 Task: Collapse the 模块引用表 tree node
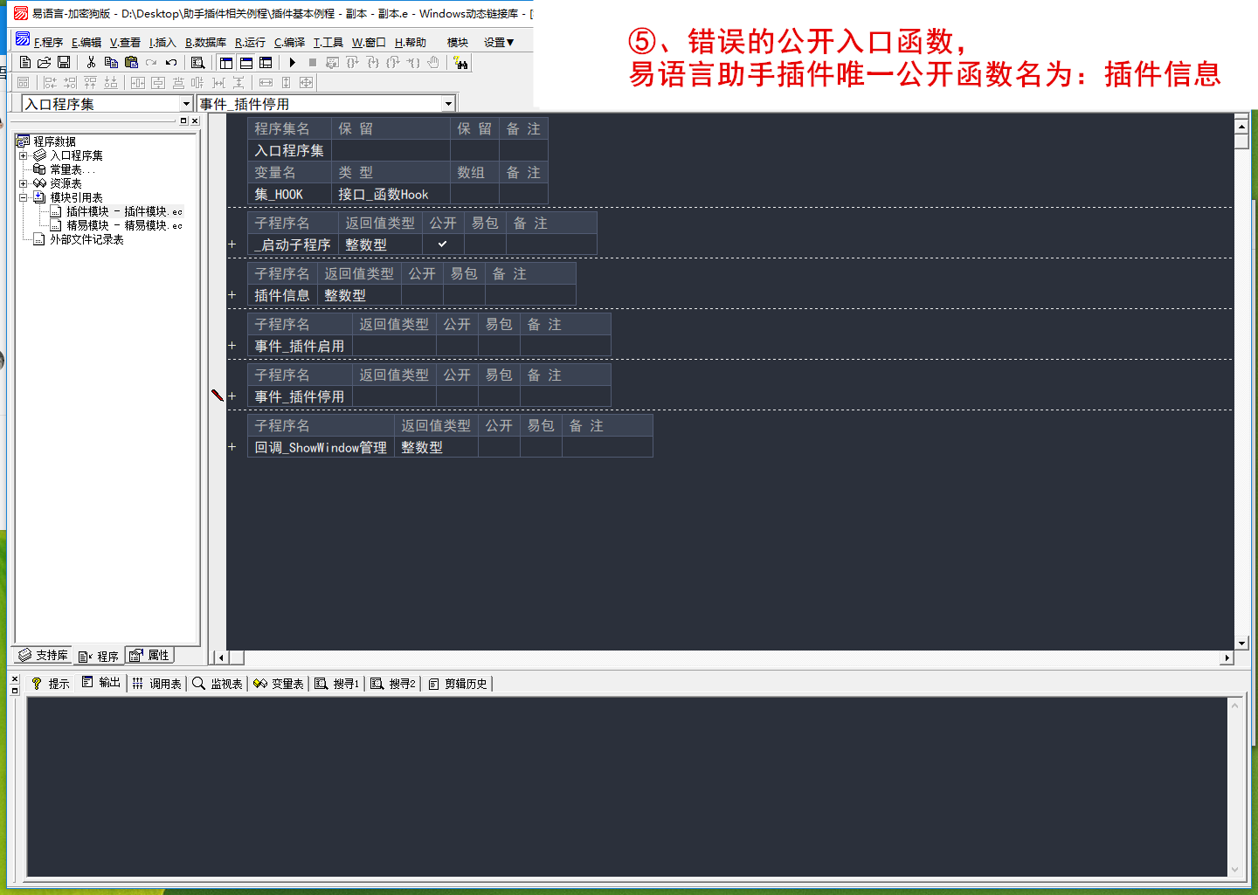click(24, 197)
